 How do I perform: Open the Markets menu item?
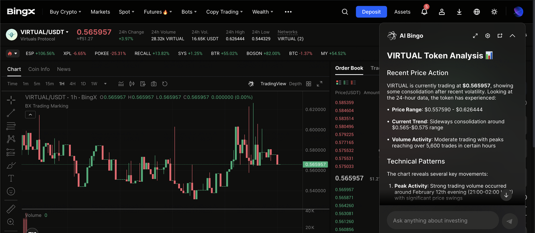[x=100, y=12]
